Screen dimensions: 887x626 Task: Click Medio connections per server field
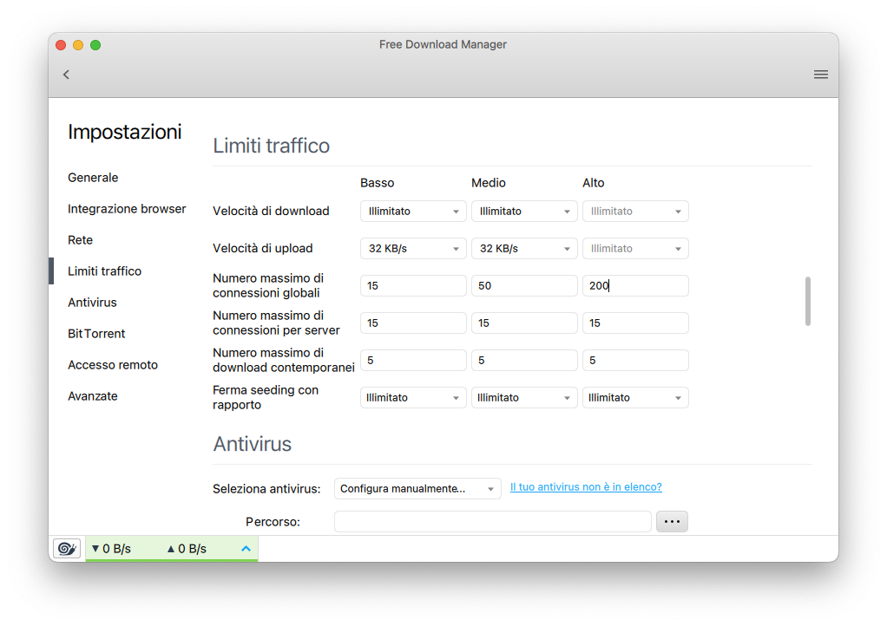(524, 323)
